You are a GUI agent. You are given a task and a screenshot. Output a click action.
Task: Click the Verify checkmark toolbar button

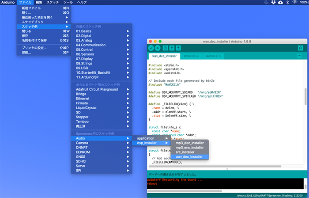coord(151,48)
